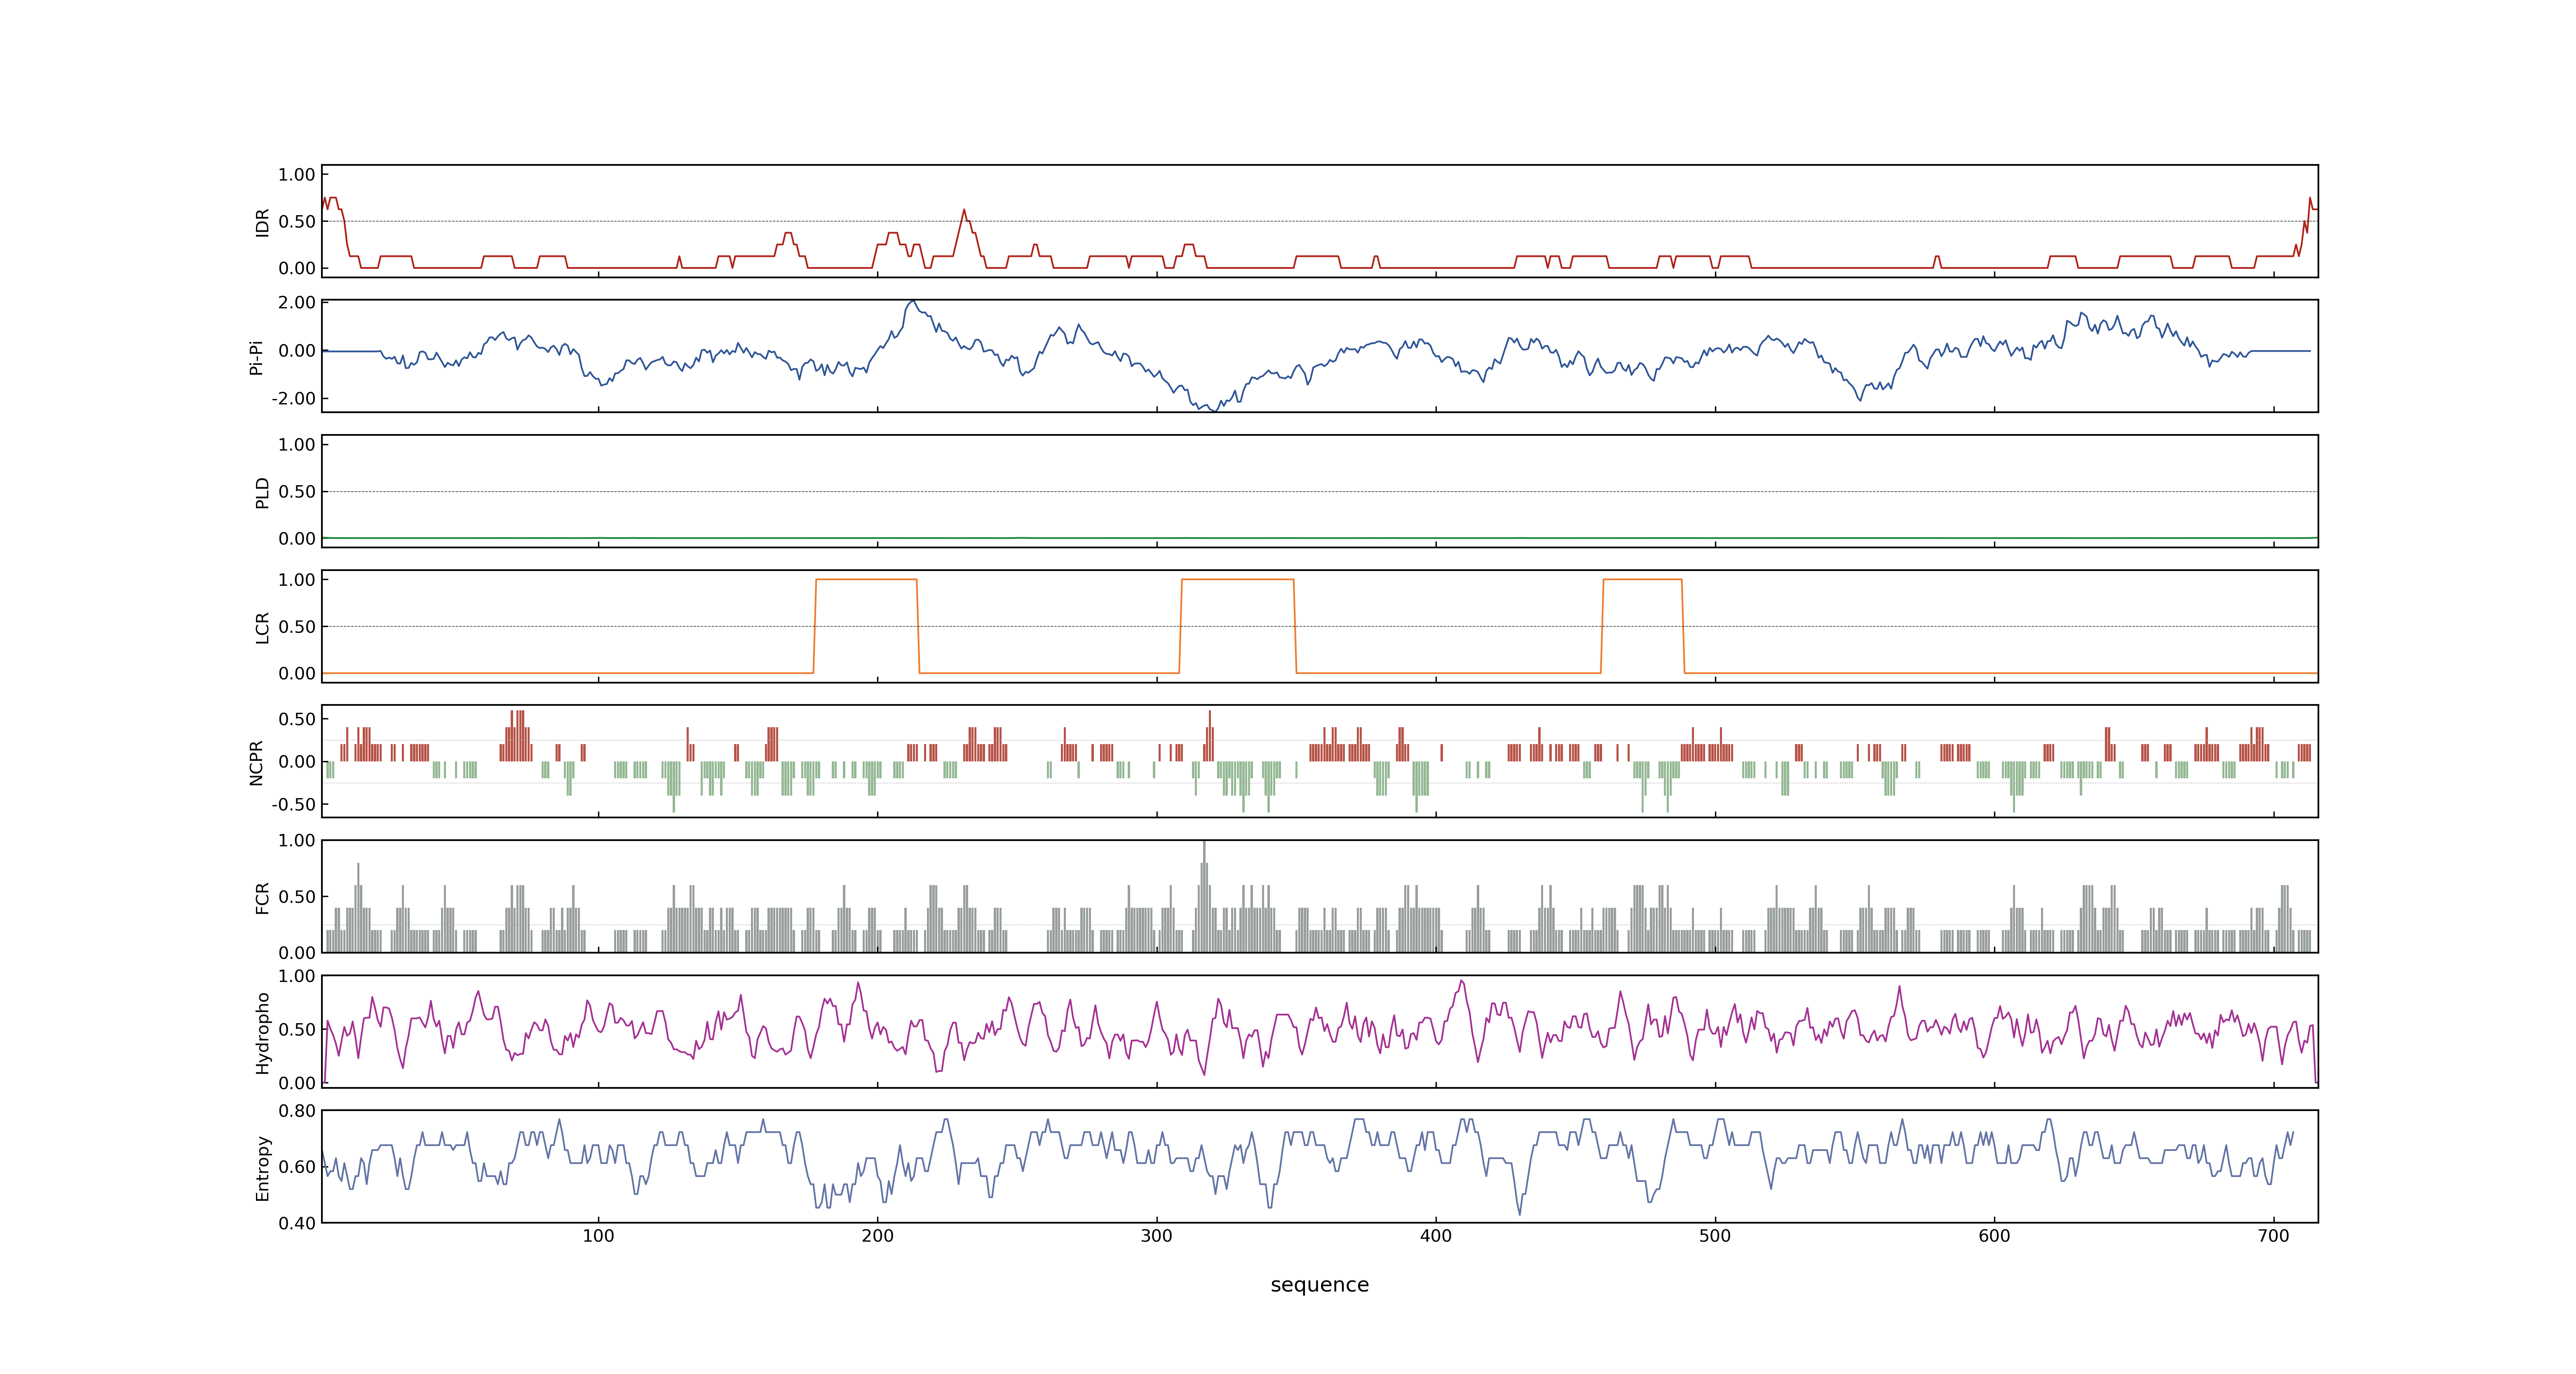Click x-axis tick label 400
Screen dimensions: 2576x1374
(x=1435, y=1236)
